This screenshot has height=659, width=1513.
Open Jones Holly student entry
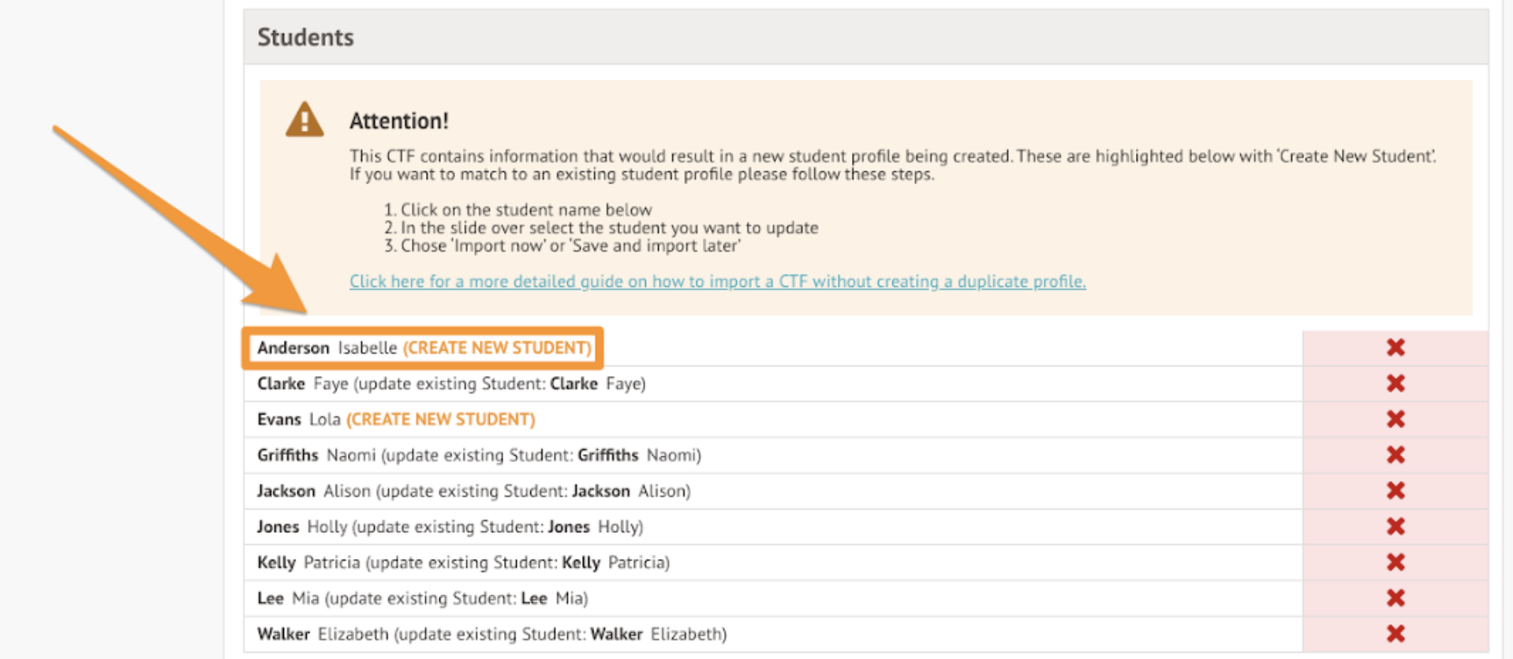pos(450,527)
